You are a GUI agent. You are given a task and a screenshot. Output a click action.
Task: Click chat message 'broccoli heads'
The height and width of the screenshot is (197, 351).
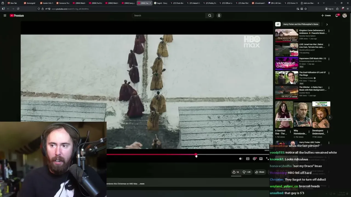pos(309,186)
